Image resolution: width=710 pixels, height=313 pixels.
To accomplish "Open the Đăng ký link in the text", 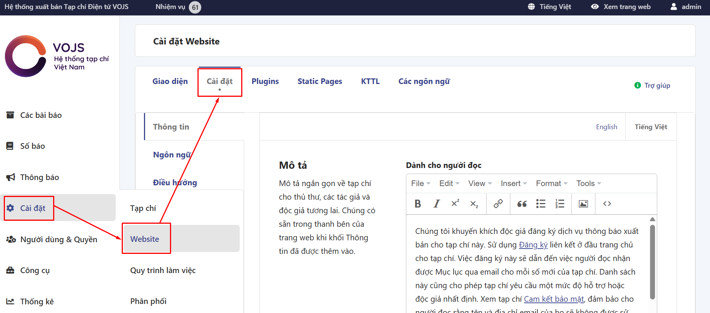I will [533, 245].
